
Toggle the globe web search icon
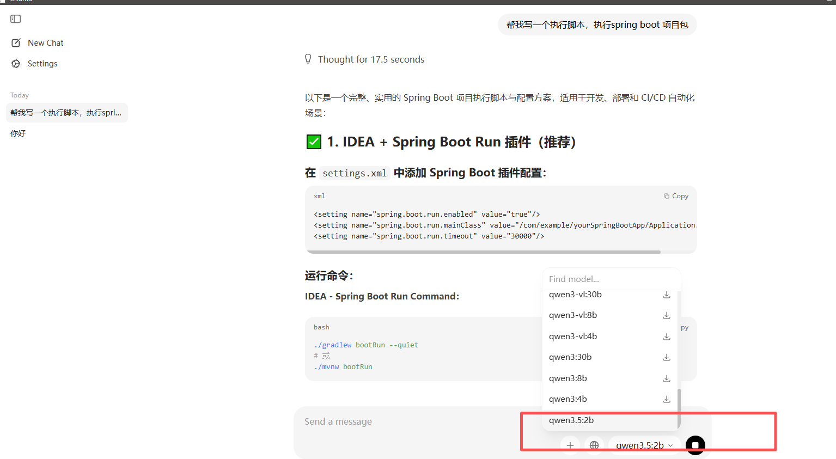click(594, 445)
